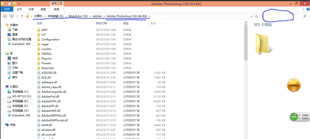
Task: Select Adobe Photoshop CS6 (64 Bit) breadcrumb
Action: pos(127,16)
